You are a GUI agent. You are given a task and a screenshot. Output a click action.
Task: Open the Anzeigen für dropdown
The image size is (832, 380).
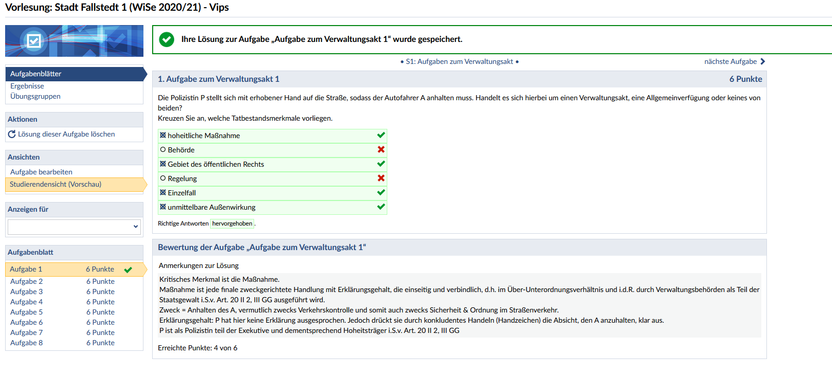tap(74, 227)
